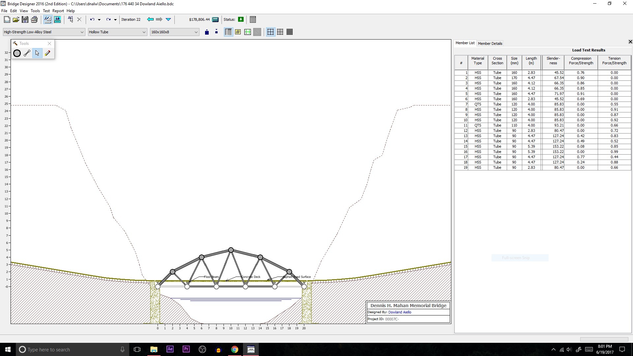Open the Hollow Tube cross-section dropdown
This screenshot has height=356, width=633.
click(144, 32)
